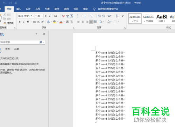Click the Cut (剪切) scissors icon

point(5,15)
